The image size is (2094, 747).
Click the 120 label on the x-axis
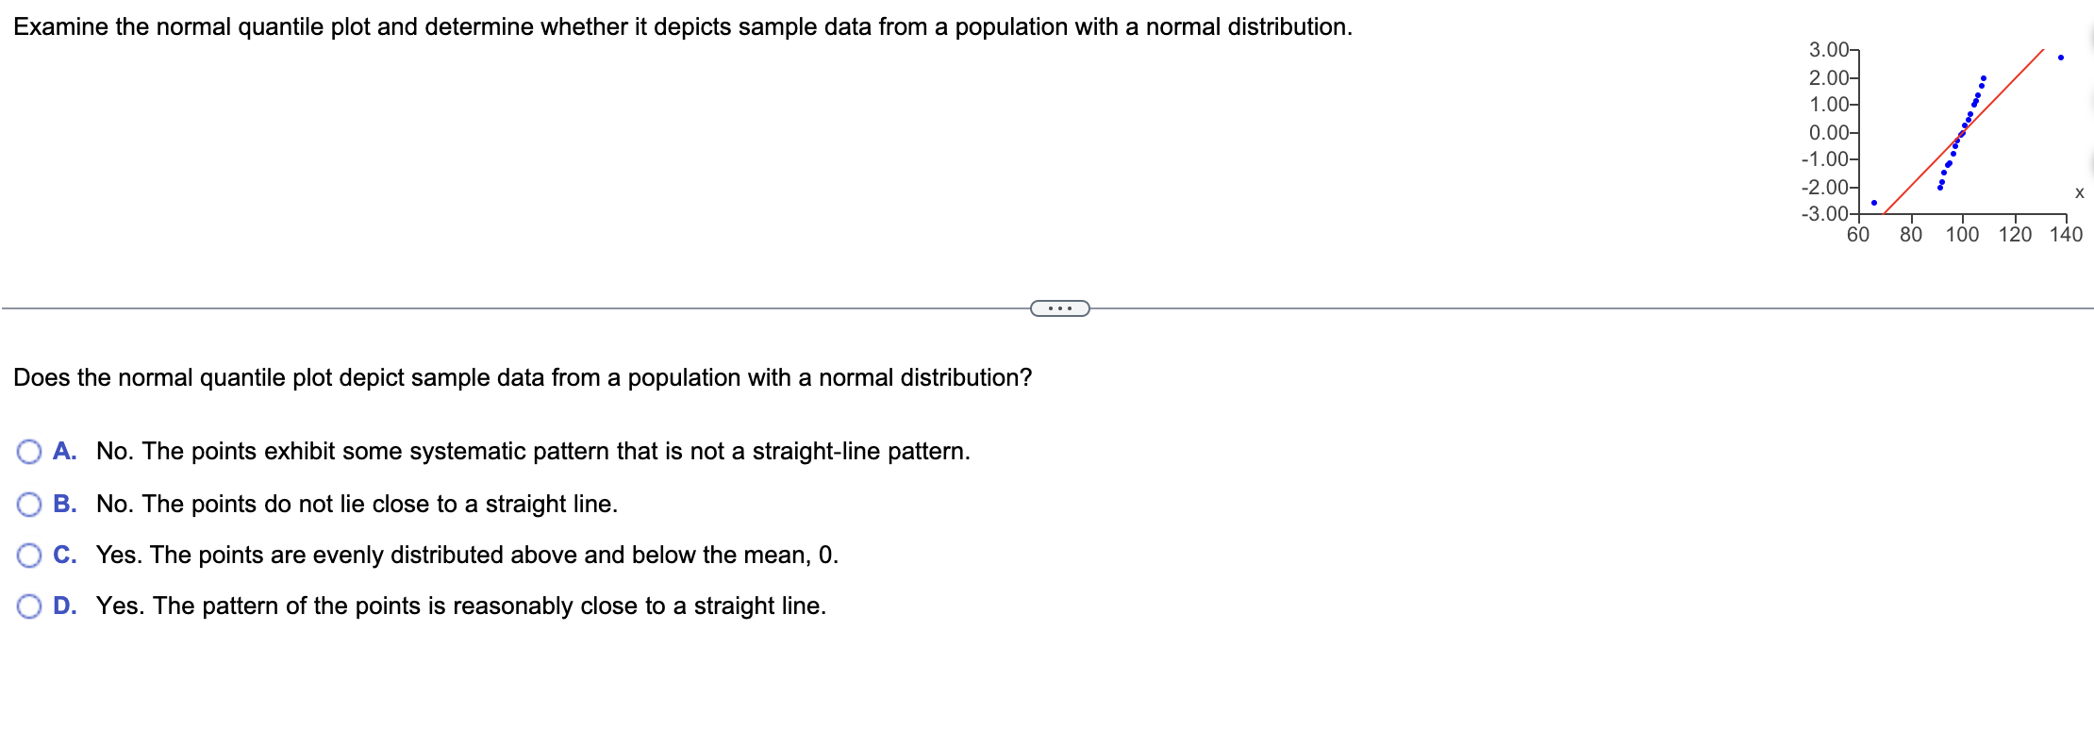2016,232
